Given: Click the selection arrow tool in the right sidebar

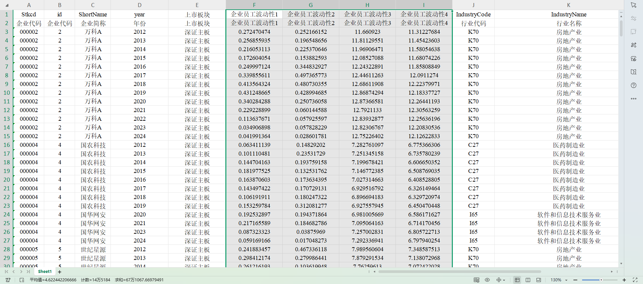Looking at the screenshot, I should [633, 5].
